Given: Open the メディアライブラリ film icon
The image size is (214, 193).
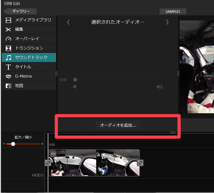Looking at the screenshot, I should click(x=8, y=20).
